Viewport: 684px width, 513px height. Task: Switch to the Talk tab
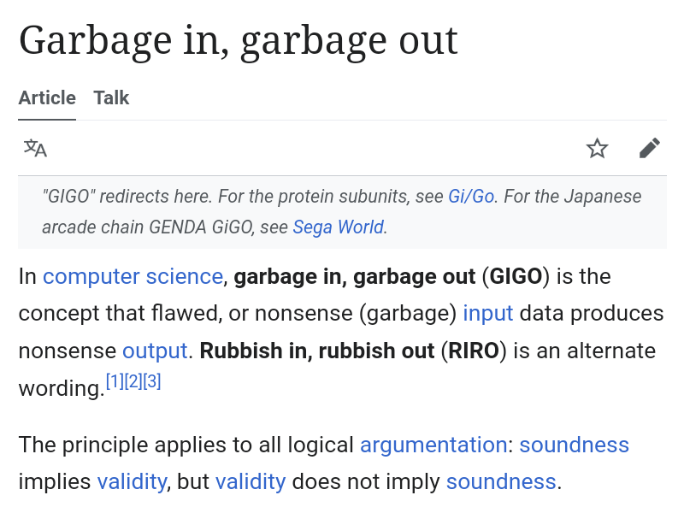click(x=111, y=97)
